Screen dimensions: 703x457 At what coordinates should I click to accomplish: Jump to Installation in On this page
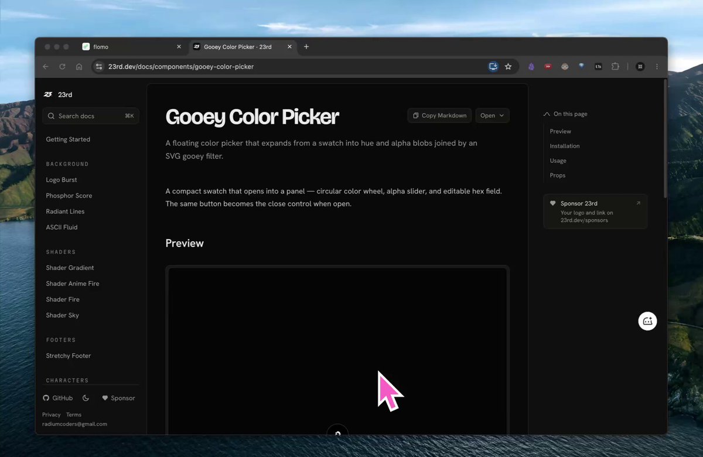point(565,146)
